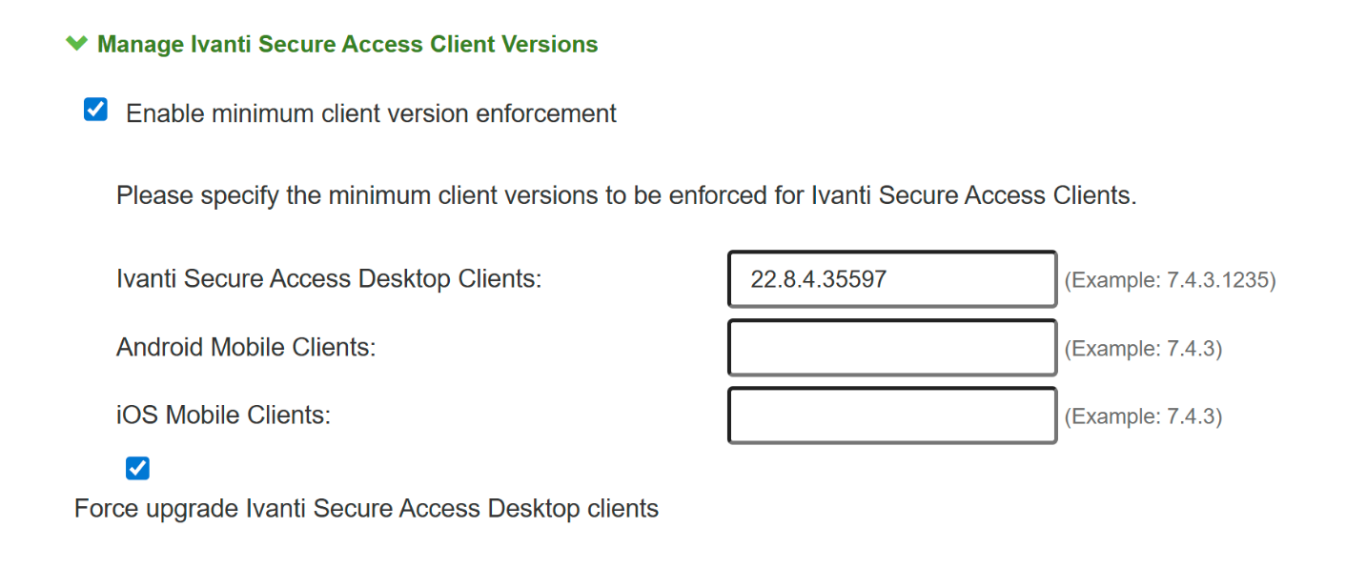Image resolution: width=1346 pixels, height=568 pixels.
Task: Click the 'Please specify the minimum client versions' instruction
Action: [626, 196]
